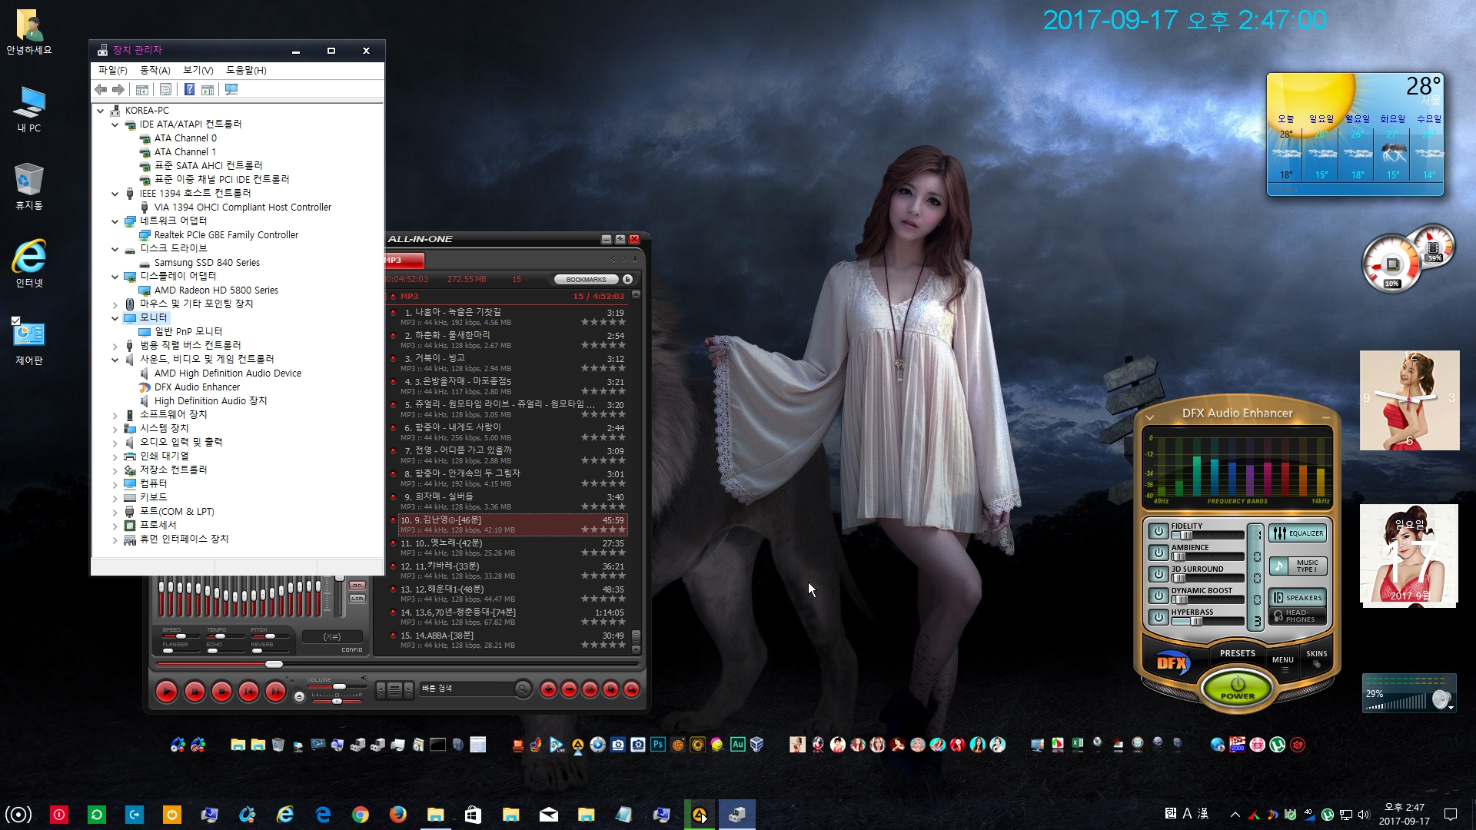Click the BOOKMARKS button in the playlist header

pyautogui.click(x=586, y=280)
